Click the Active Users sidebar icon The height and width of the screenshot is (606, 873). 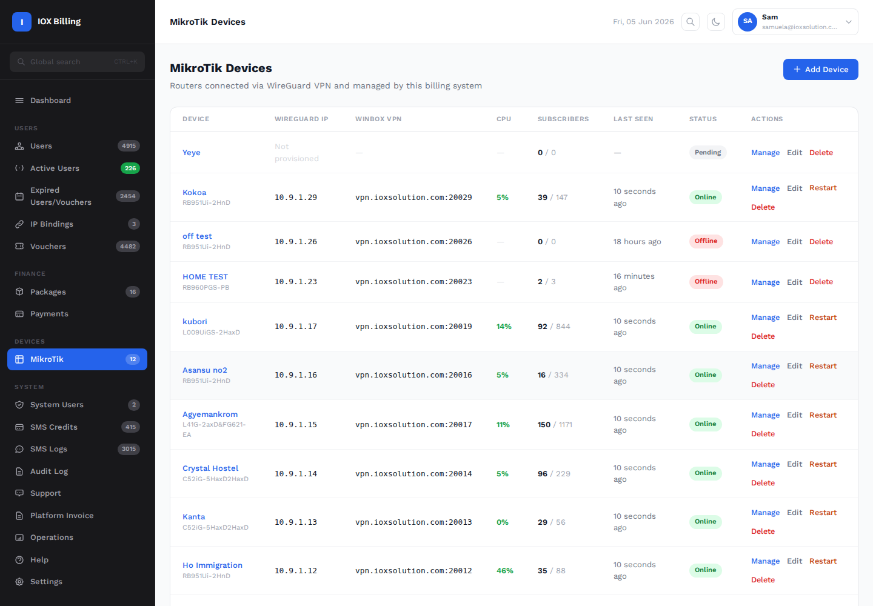point(19,168)
